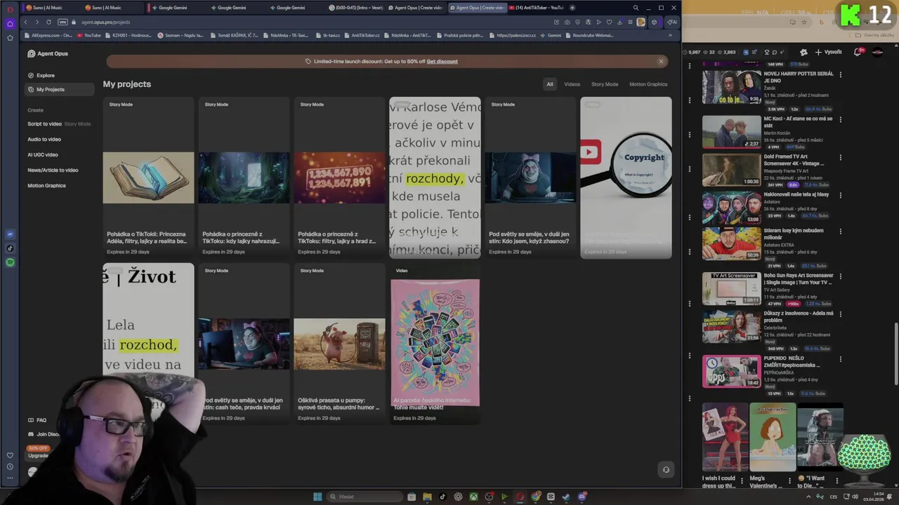Open the FAQ link in sidebar
Viewport: 899px width, 505px height.
pos(37,420)
